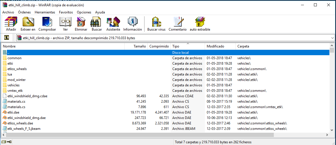
Task: Click the etk_wheels_F_5.jbeam file icon
Action: click(x=5, y=128)
